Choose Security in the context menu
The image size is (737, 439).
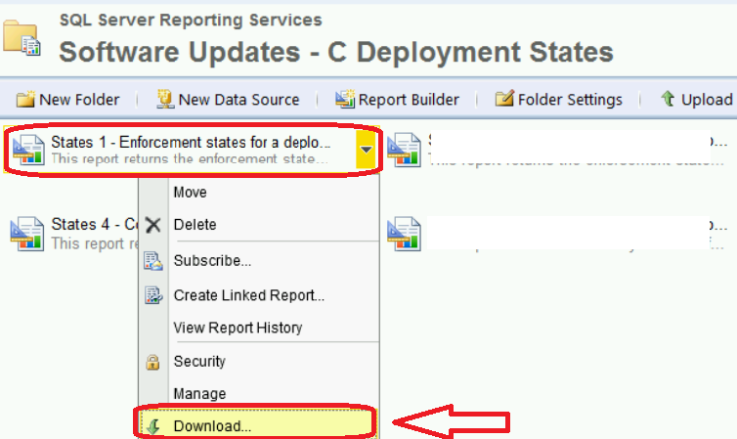[x=199, y=362]
